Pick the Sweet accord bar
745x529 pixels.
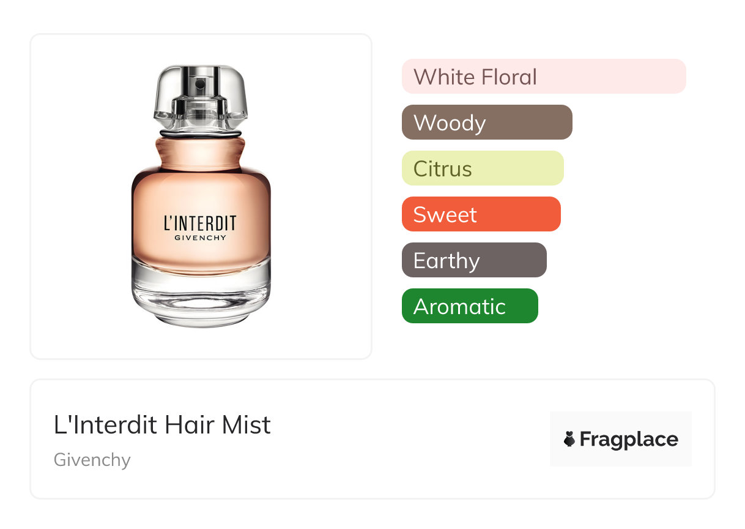481,214
